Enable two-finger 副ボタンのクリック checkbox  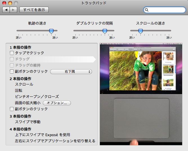click(x=12, y=109)
